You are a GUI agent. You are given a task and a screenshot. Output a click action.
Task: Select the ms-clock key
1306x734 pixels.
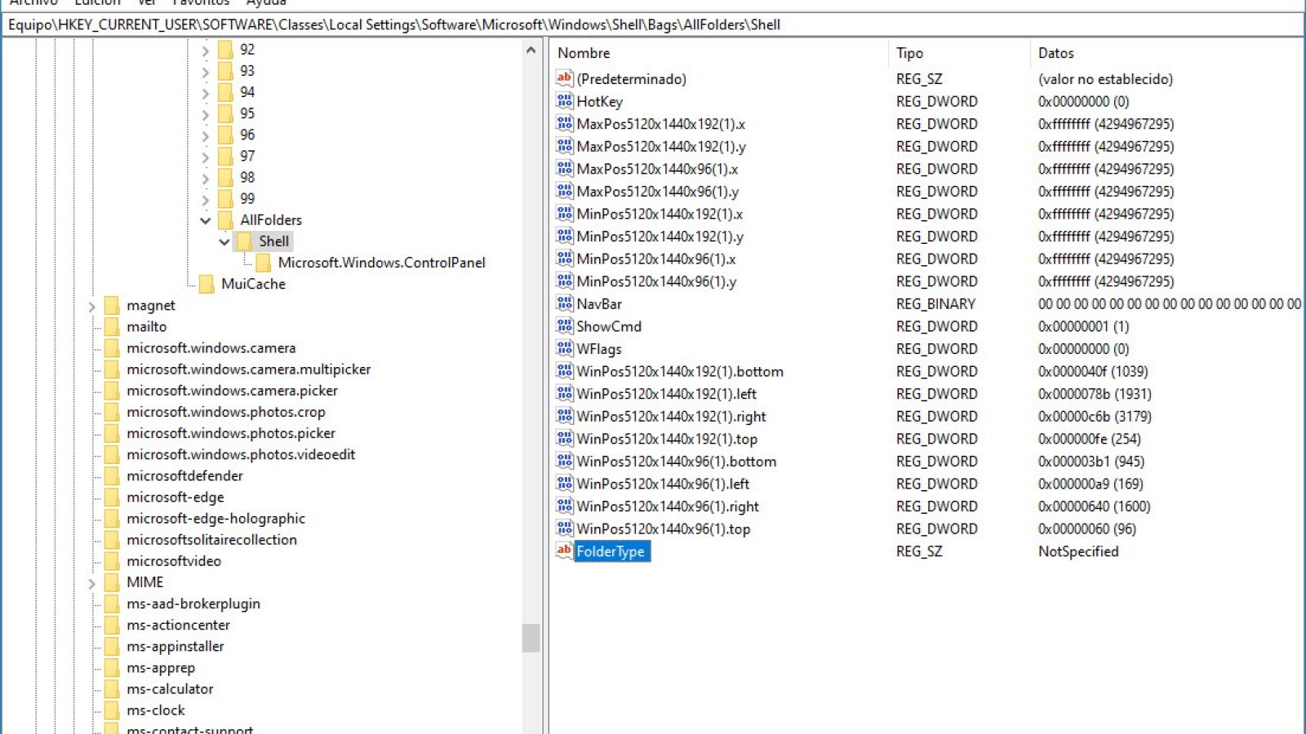pyautogui.click(x=156, y=710)
